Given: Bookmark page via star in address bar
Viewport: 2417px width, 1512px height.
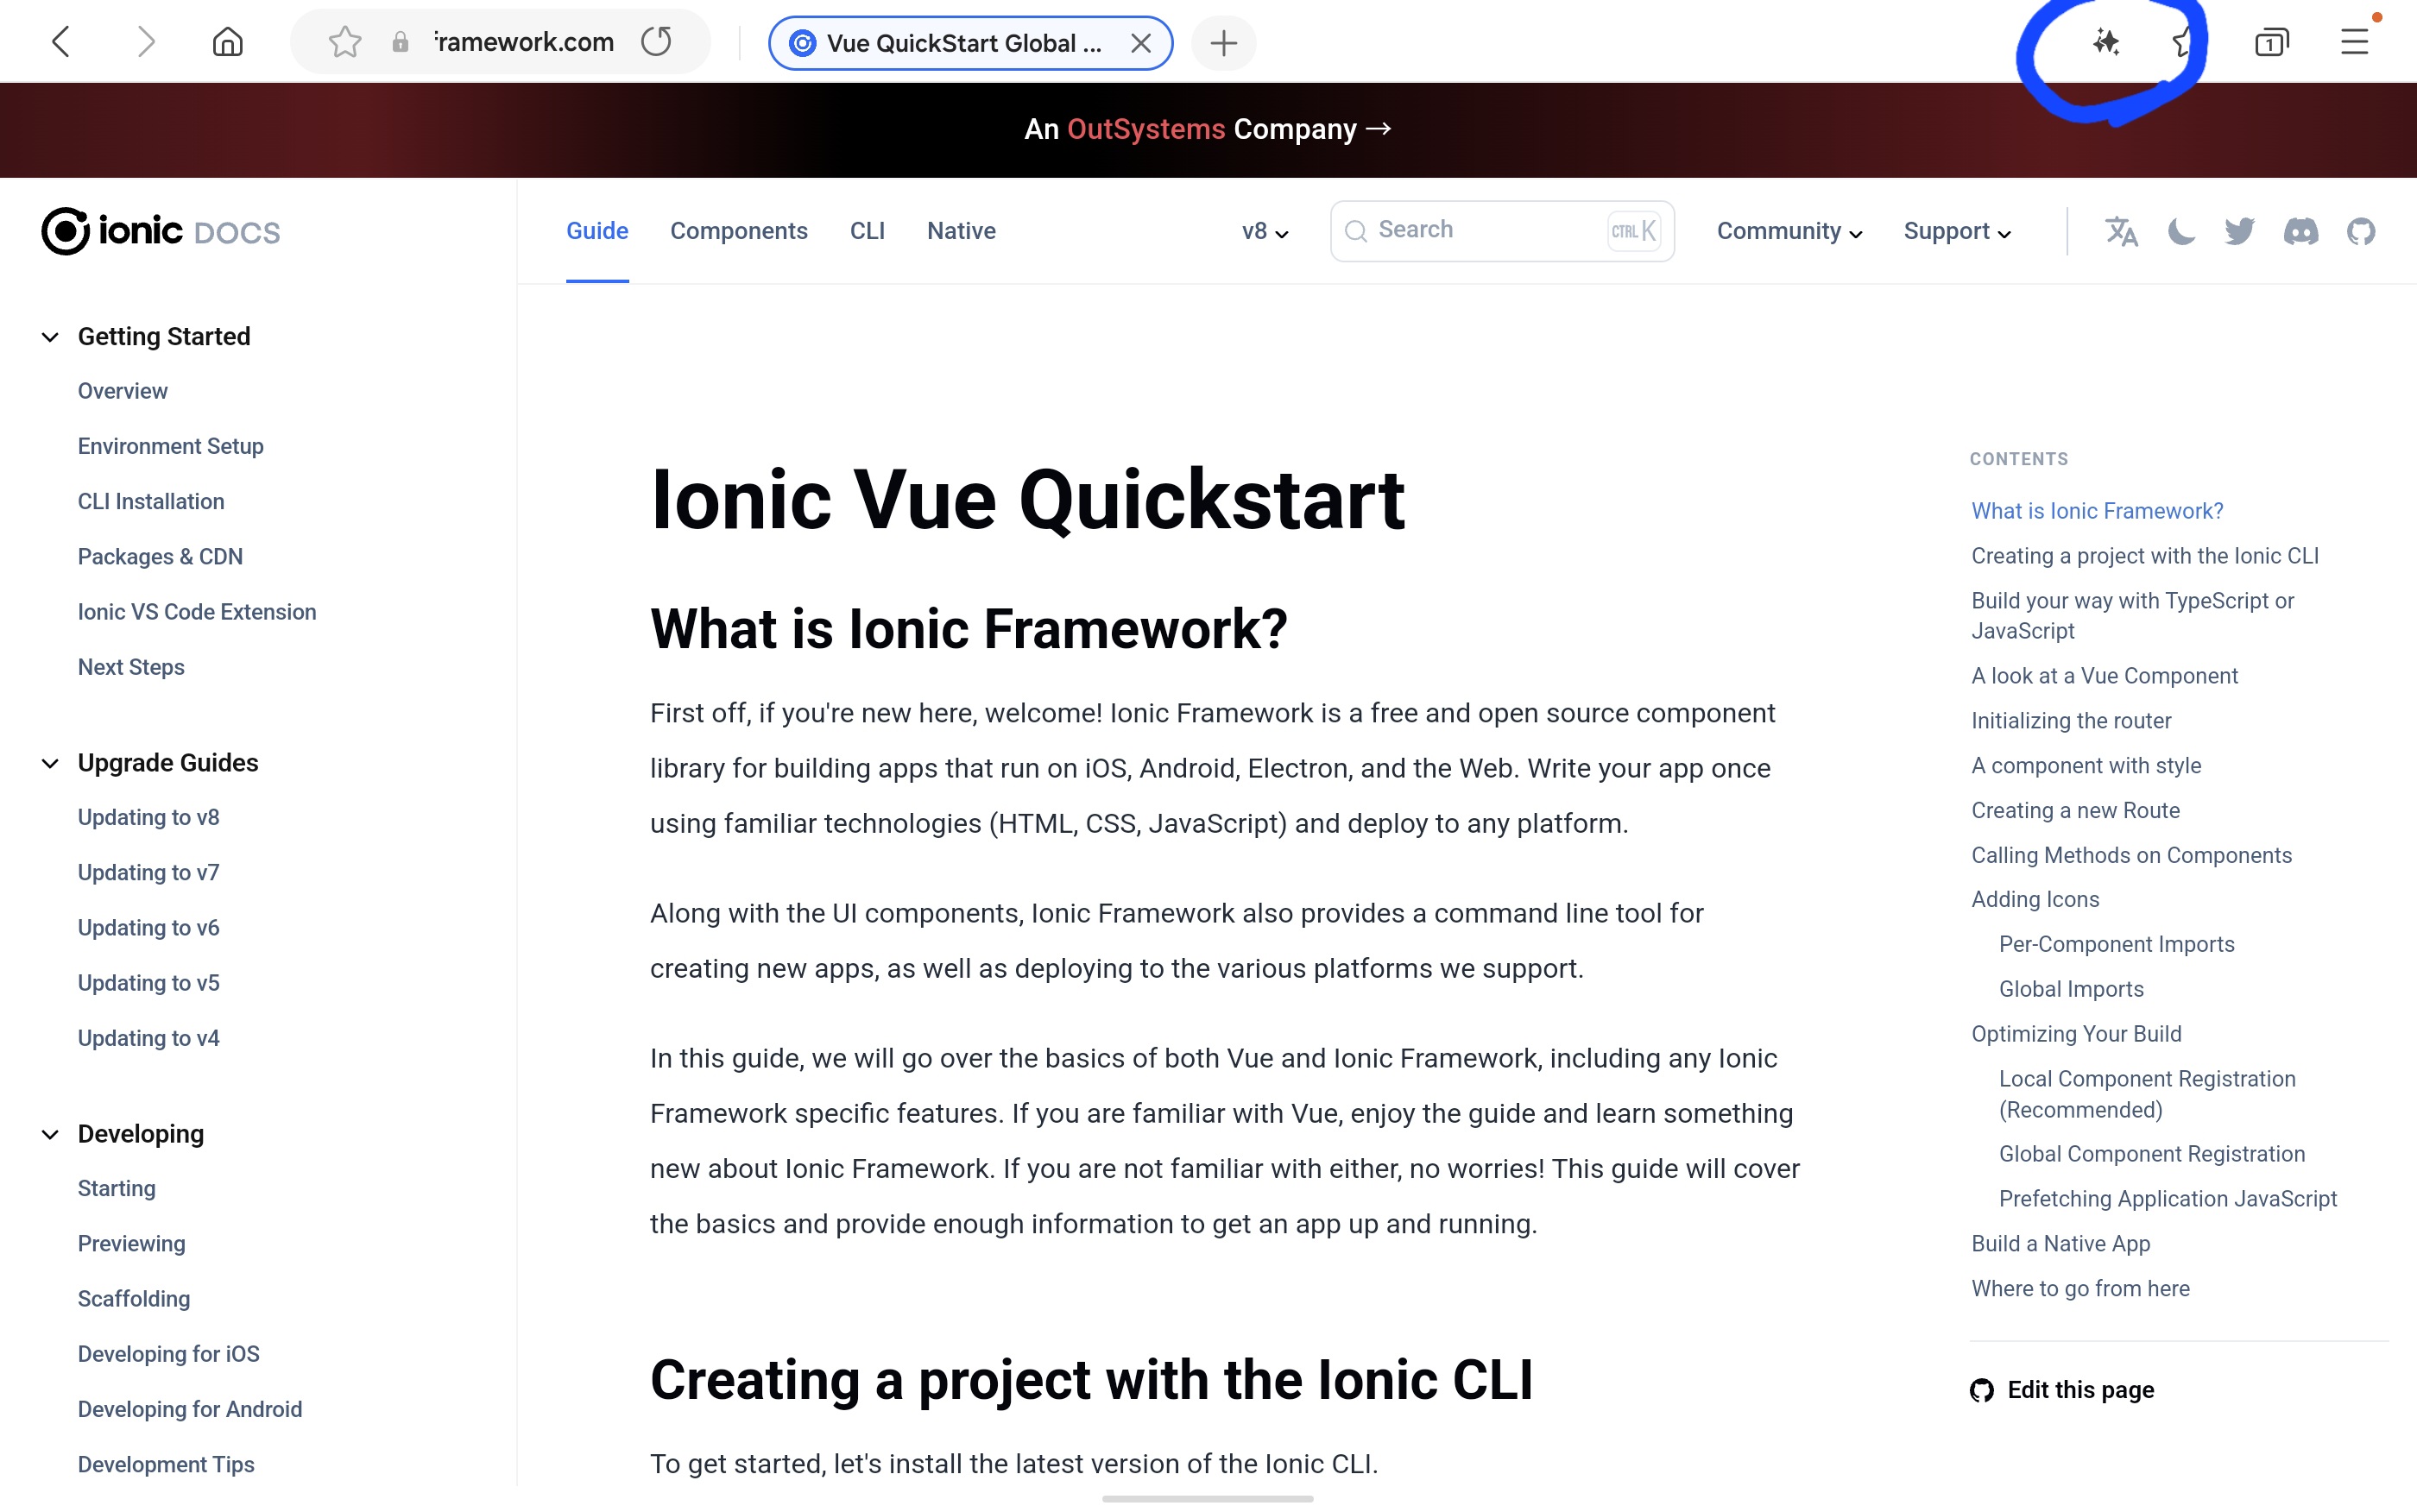Looking at the screenshot, I should click(x=345, y=42).
